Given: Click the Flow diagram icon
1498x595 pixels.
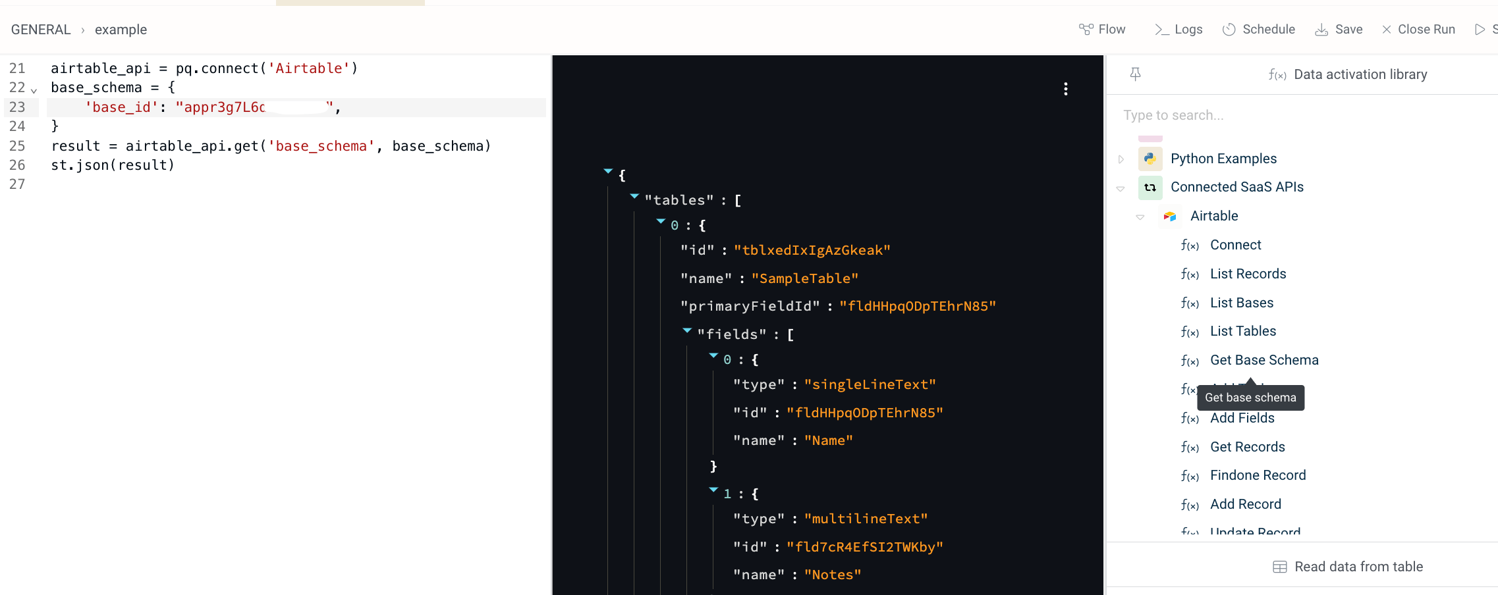Looking at the screenshot, I should (x=1086, y=30).
